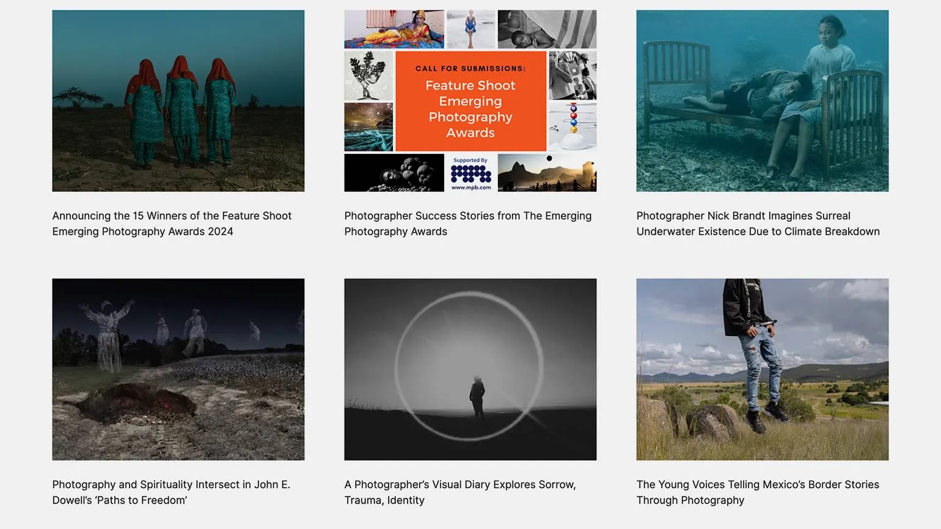
Task: Click the starry night coastline collage tile
Action: click(368, 126)
